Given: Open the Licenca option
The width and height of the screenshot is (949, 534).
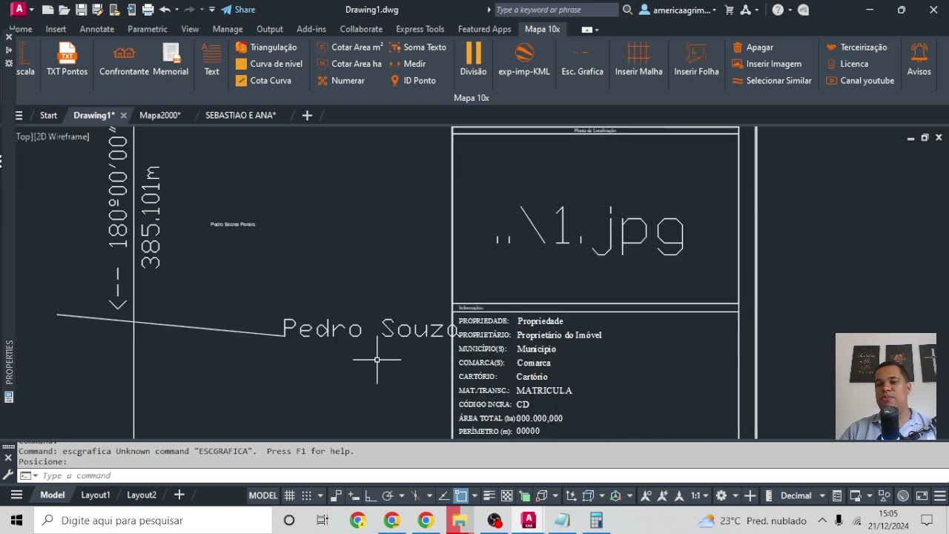Looking at the screenshot, I should click(847, 64).
